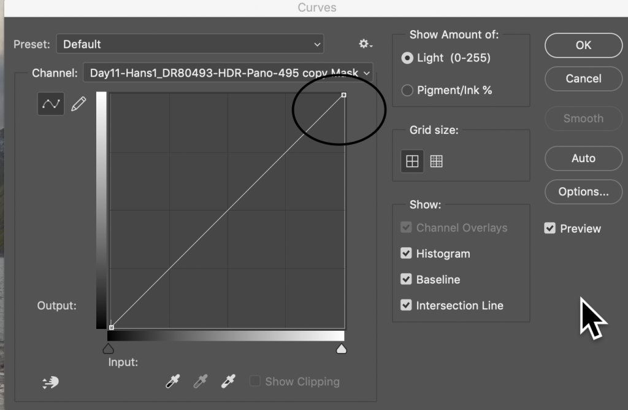Open the preset options gear menu
This screenshot has height=410, width=628.
point(365,44)
